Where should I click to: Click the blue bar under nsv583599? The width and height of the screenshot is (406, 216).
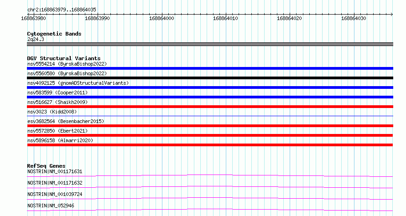click(x=210, y=97)
